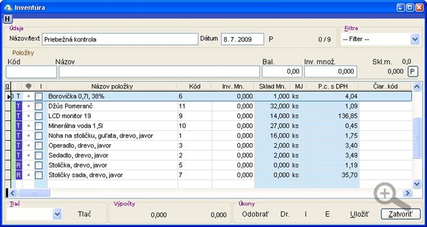This screenshot has width=427, height=227.
Task: Click the Odobrať button
Action: (256, 214)
